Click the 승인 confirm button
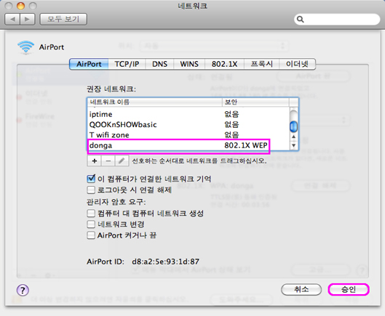This screenshot has width=385, height=316. 349,290
